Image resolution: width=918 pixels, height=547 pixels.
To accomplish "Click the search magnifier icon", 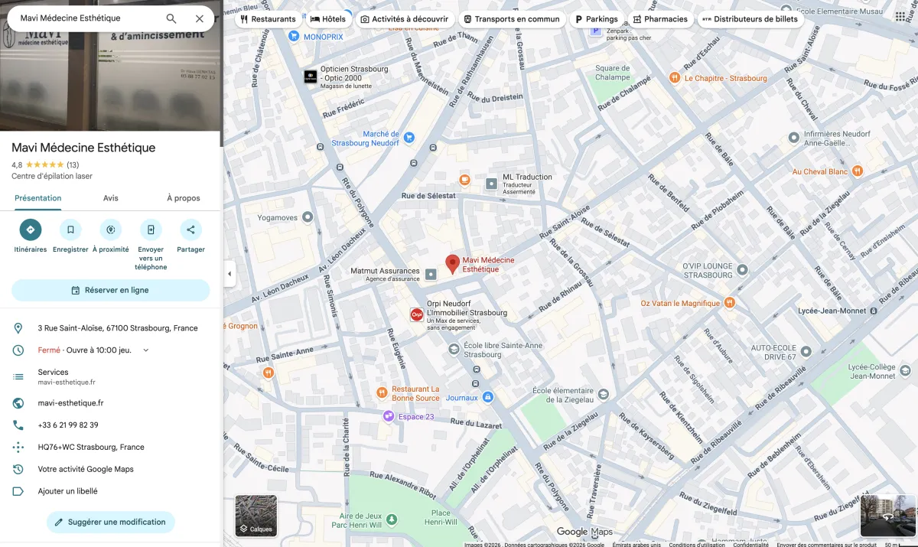I will point(171,18).
